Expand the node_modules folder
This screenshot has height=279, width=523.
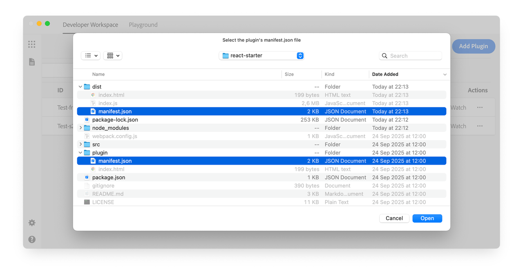tap(80, 128)
